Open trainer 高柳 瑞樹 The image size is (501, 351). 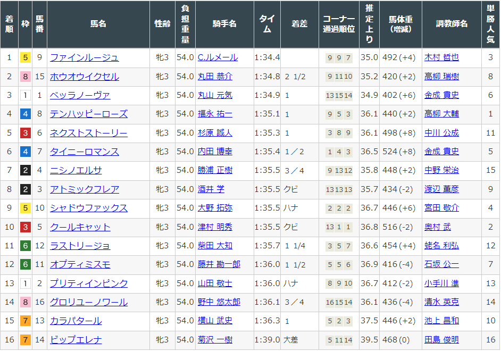tap(441, 77)
